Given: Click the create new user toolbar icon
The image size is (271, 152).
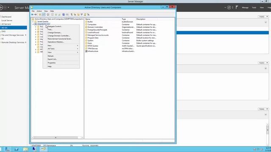Looking at the screenshot, I should 72,15.
